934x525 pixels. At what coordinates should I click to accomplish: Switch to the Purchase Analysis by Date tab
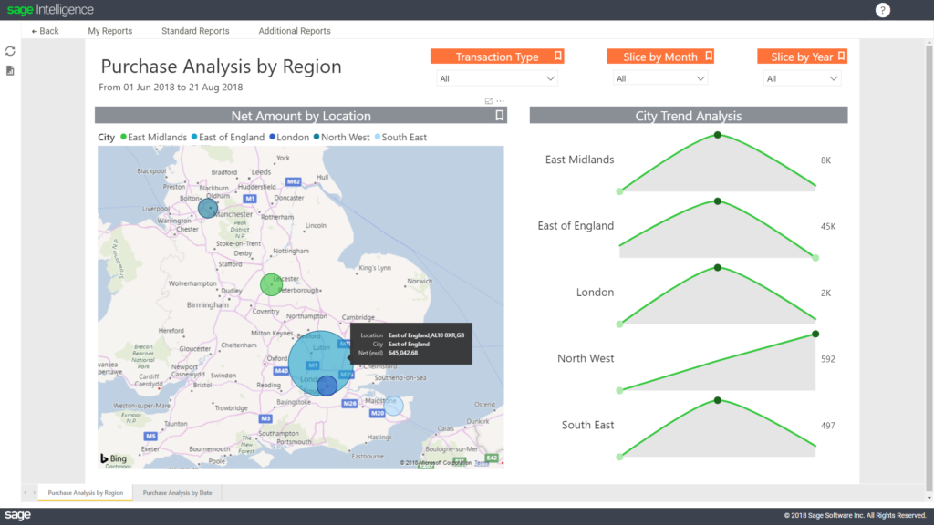176,491
